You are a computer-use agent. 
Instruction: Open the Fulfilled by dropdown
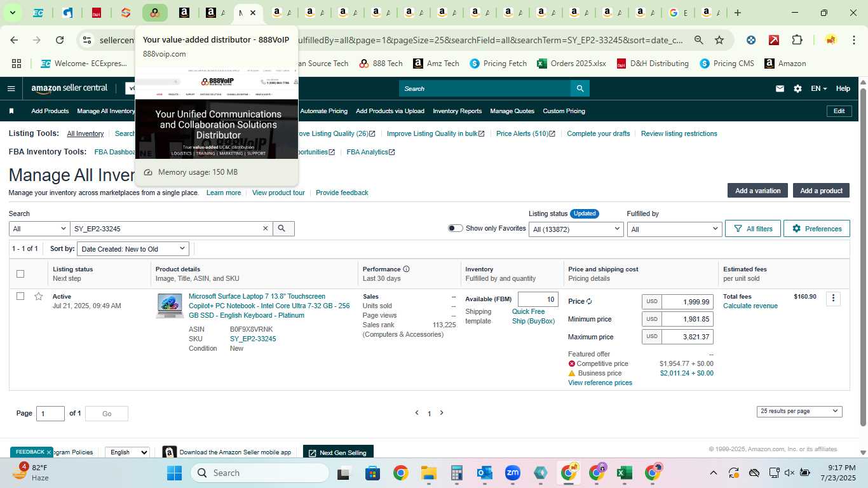pos(674,229)
